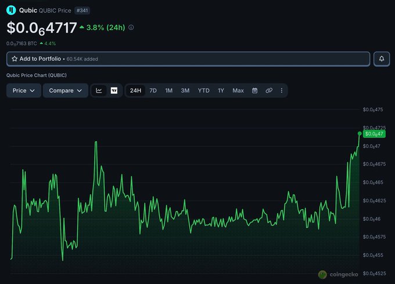Click the $0.0₆46 axis label
The height and width of the screenshot is (284, 395).
point(372,219)
